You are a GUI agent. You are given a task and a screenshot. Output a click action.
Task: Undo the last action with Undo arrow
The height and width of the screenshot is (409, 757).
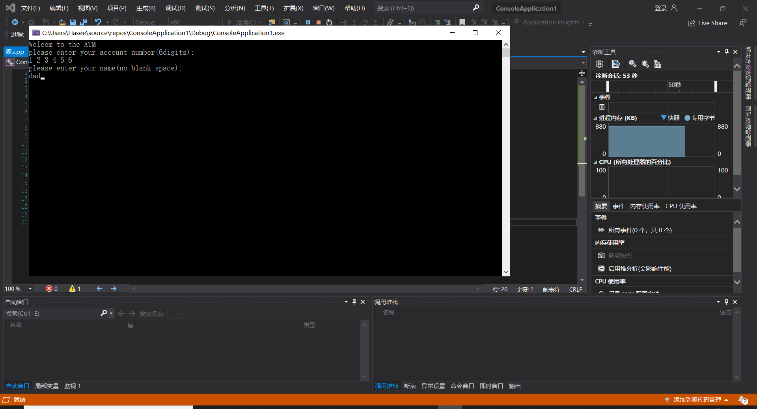pos(98,22)
